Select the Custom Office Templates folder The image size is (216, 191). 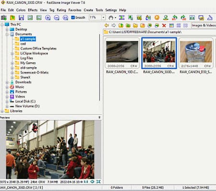tap(38, 48)
